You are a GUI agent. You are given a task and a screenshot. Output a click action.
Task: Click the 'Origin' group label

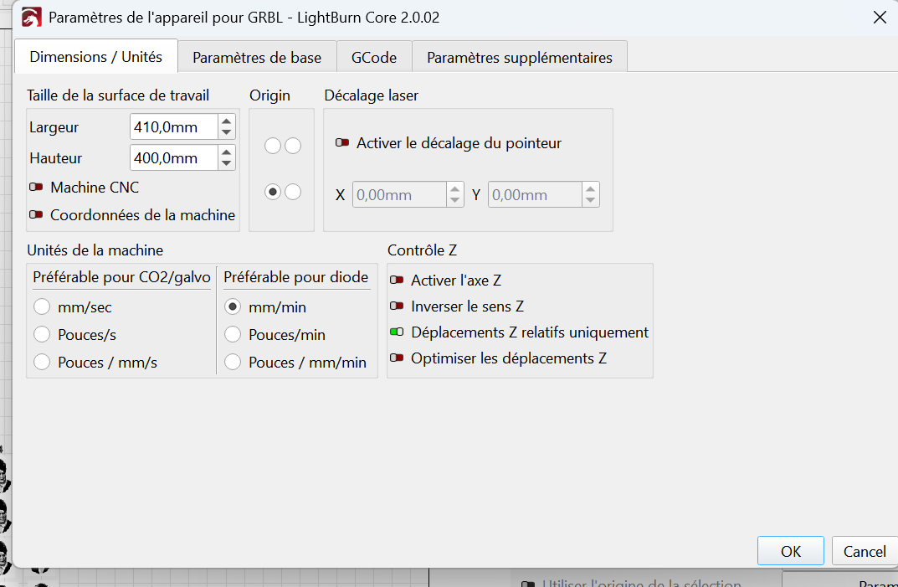[269, 95]
